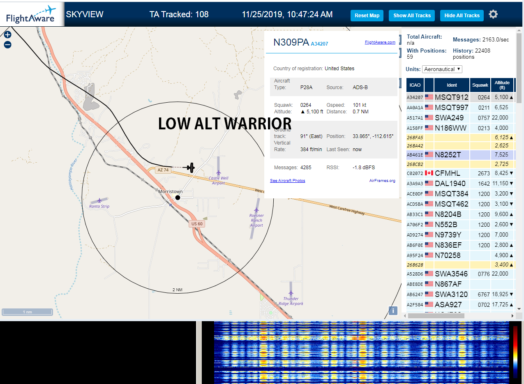Click the Thunder Ridge Airpark icon
Screen dimensions: 524x384
click(x=291, y=293)
